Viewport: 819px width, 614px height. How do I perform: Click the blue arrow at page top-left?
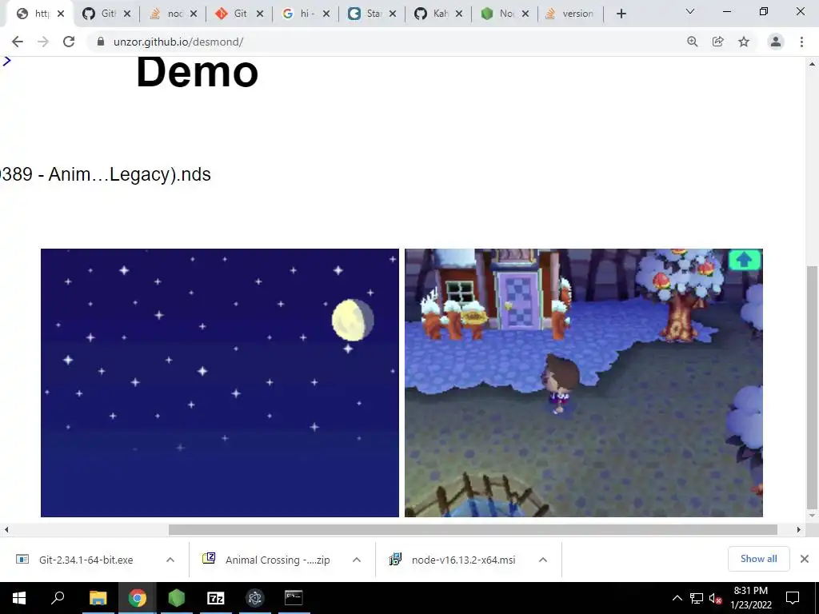(6, 61)
